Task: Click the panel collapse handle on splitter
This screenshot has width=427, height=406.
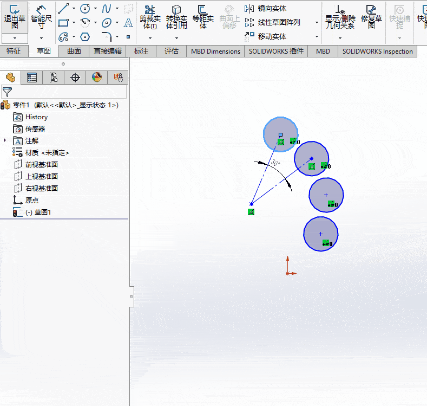Action: pyautogui.click(x=132, y=297)
